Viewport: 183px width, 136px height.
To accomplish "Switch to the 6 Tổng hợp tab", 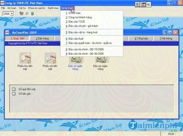I will (141, 39).
